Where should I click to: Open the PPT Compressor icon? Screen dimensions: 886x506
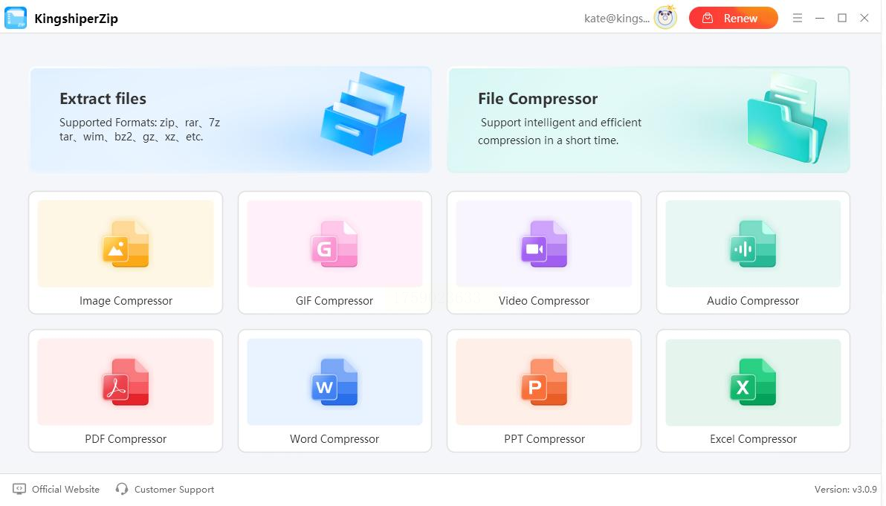click(544, 382)
